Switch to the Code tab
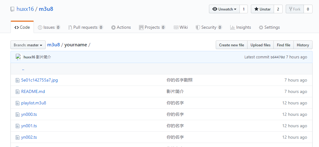Image resolution: width=319 pixels, height=147 pixels. click(22, 27)
